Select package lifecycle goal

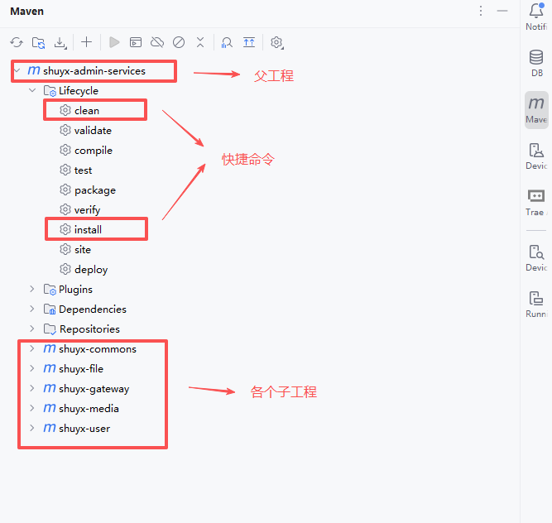[x=95, y=190]
